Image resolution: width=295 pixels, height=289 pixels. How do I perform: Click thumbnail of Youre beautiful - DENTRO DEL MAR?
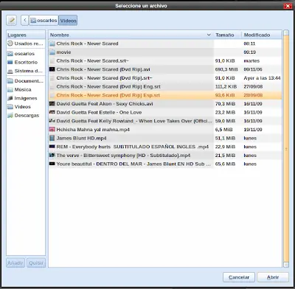click(52, 164)
